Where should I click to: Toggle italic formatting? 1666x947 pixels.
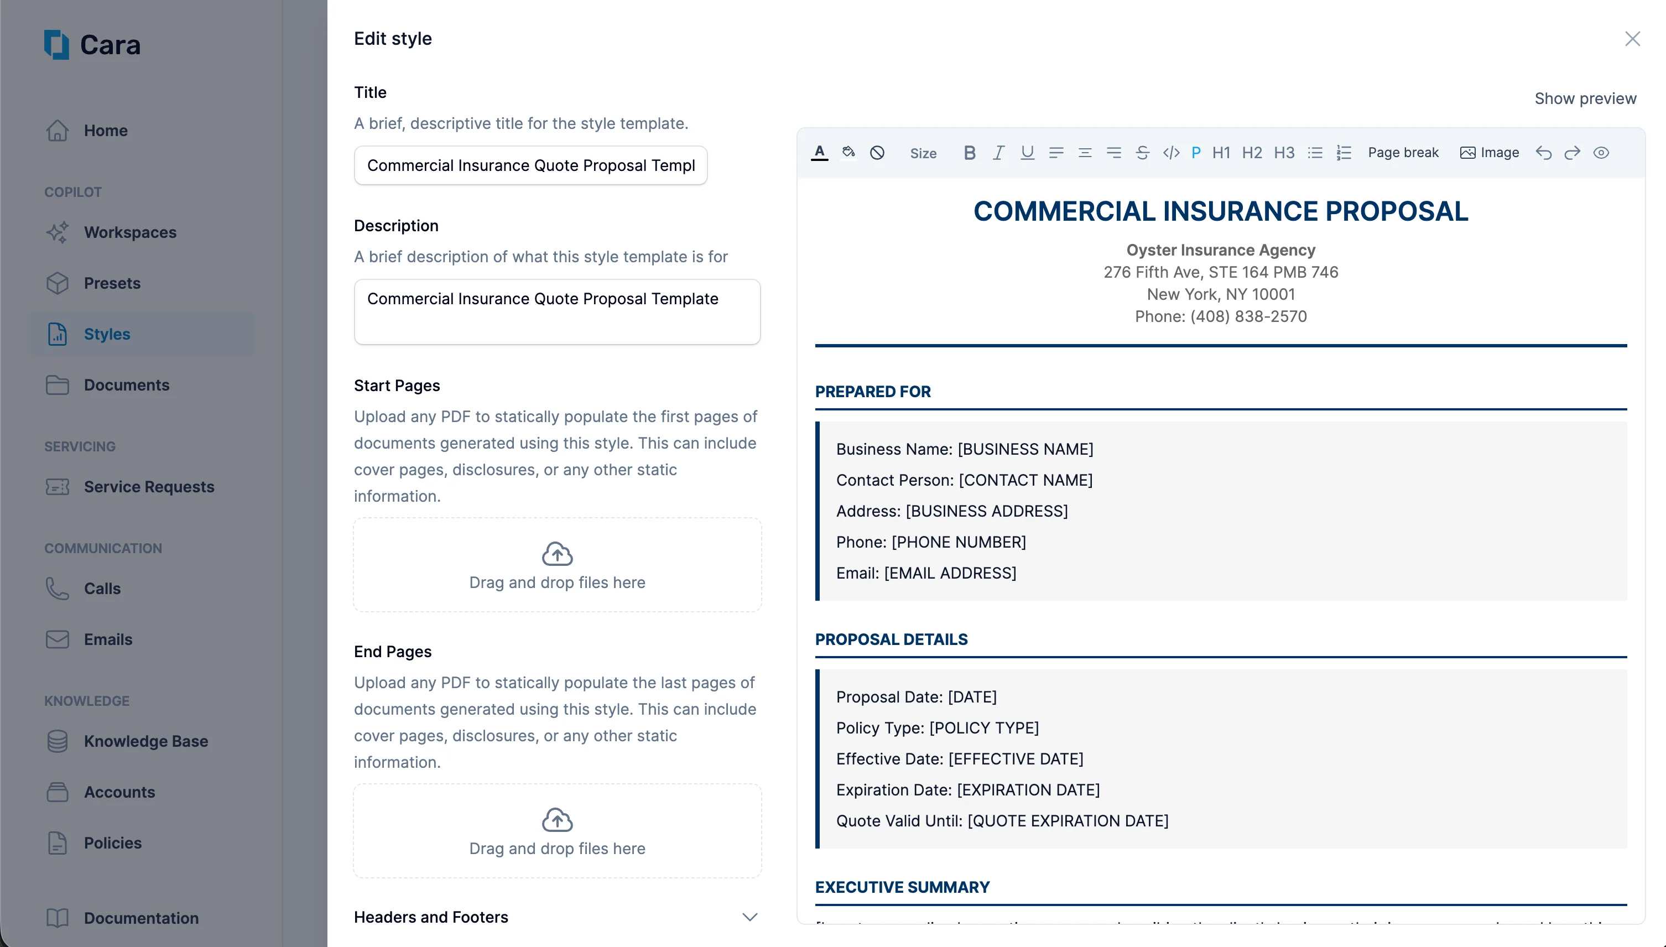pos(998,153)
